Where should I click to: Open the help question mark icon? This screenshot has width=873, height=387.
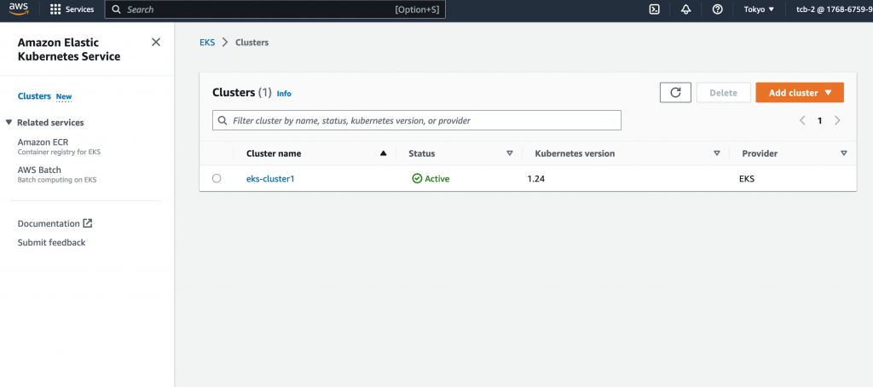pos(717,9)
